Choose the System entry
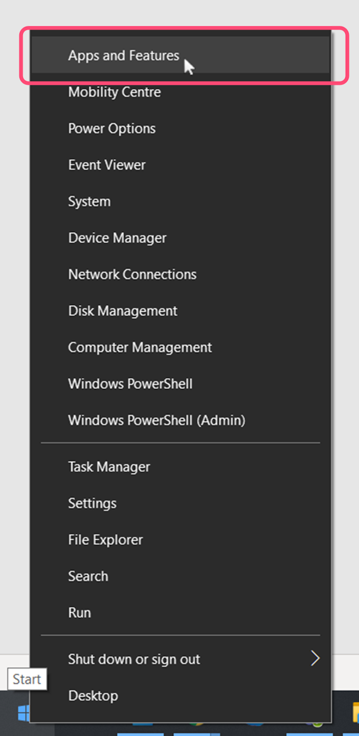This screenshot has width=359, height=736. pos(89,201)
